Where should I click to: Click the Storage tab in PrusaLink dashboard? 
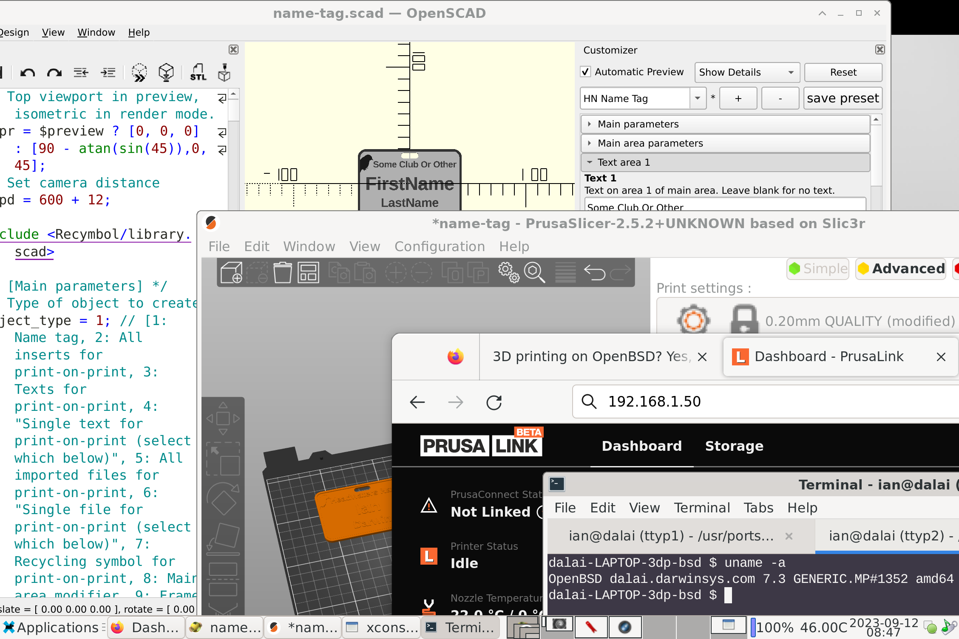[x=734, y=446]
